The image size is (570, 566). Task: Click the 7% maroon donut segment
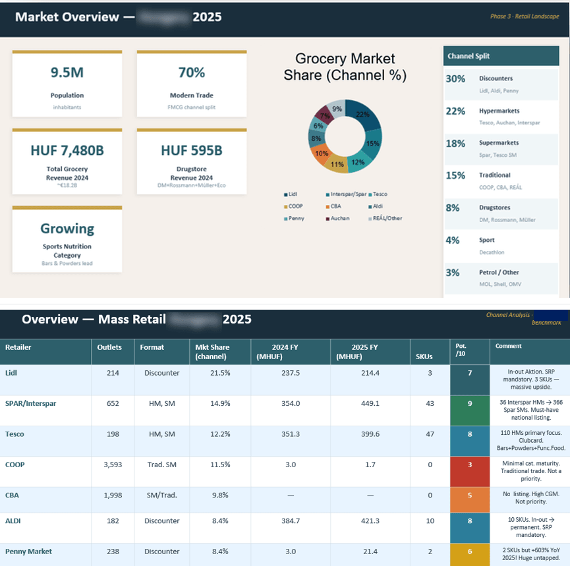pyautogui.click(x=324, y=115)
